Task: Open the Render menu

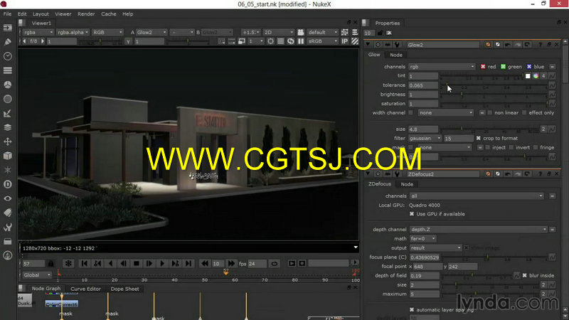Action: click(86, 14)
